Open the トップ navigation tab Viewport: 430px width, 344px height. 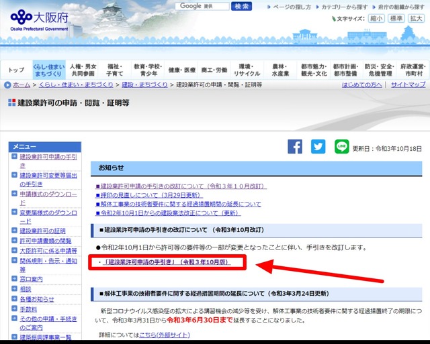tap(15, 70)
